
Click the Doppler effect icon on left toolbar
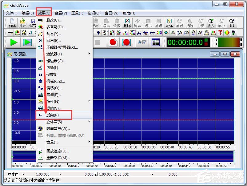pyautogui.click(x=17, y=33)
